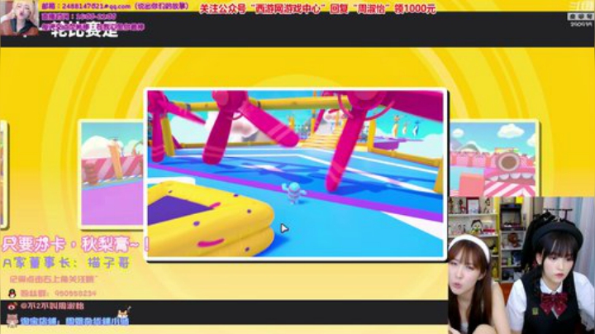Click the blue bean character in the preview

tap(294, 193)
